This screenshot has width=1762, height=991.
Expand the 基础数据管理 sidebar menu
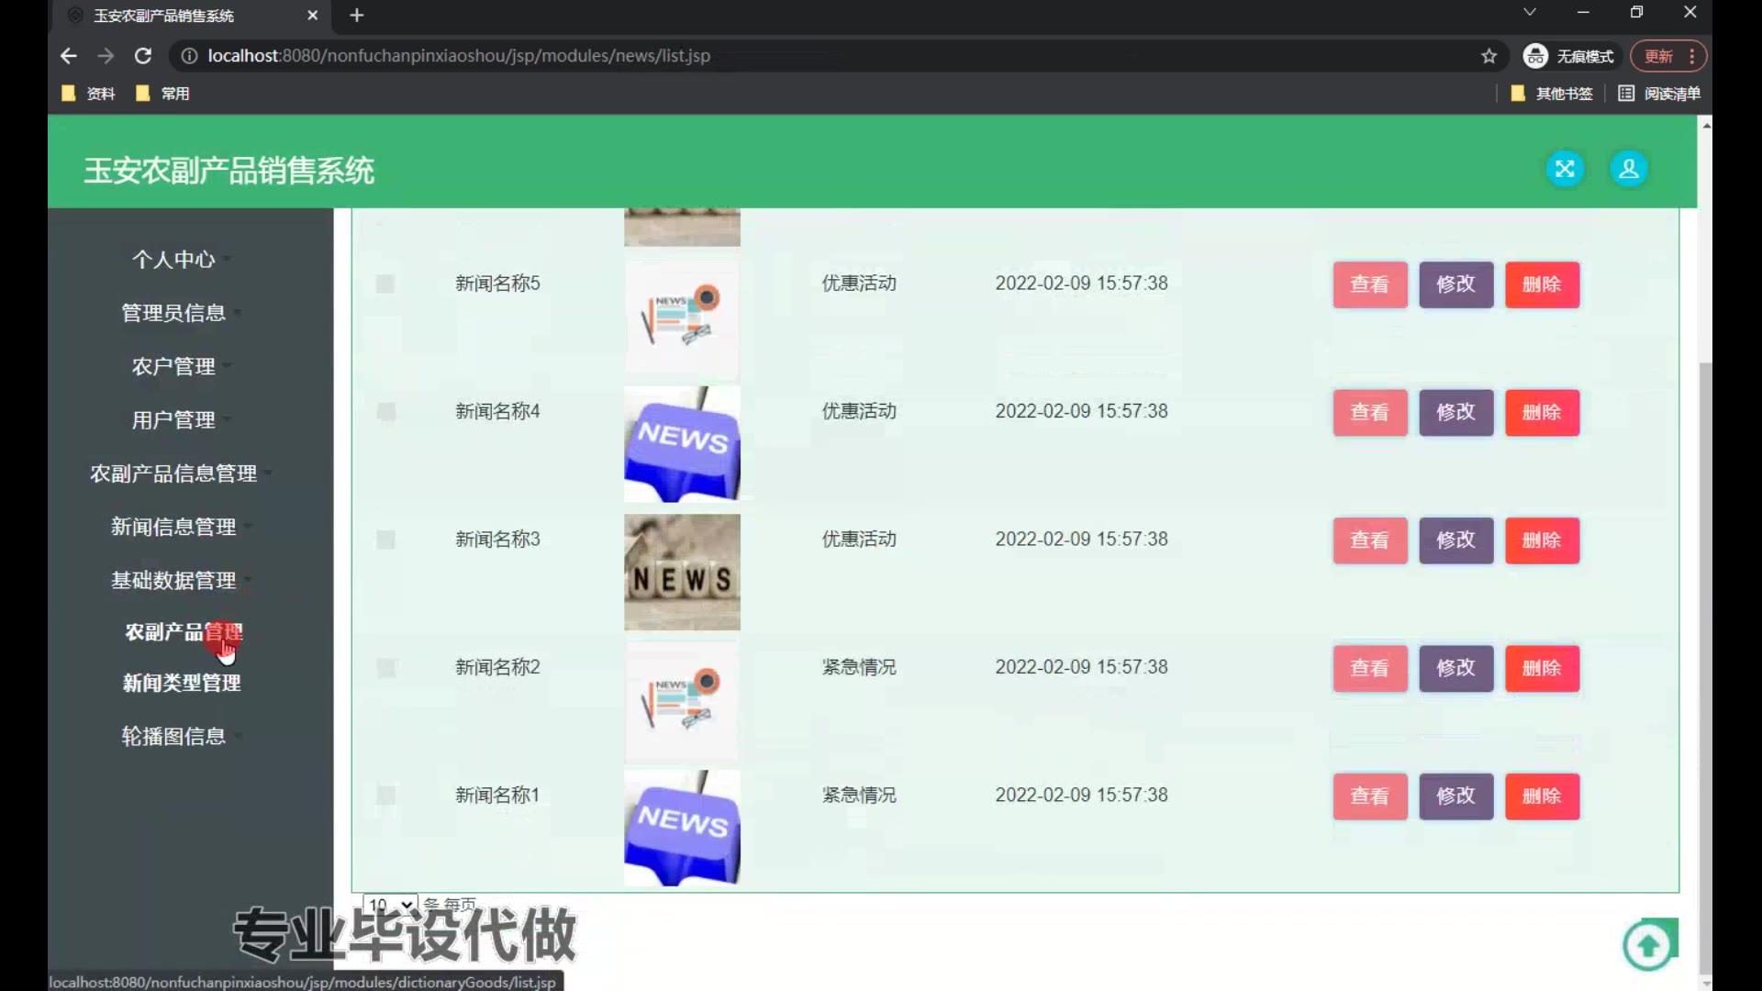click(173, 580)
